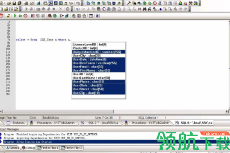Select UserStreet : char[50] column
The width and height of the screenshot is (230, 153).
pyautogui.click(x=98, y=89)
